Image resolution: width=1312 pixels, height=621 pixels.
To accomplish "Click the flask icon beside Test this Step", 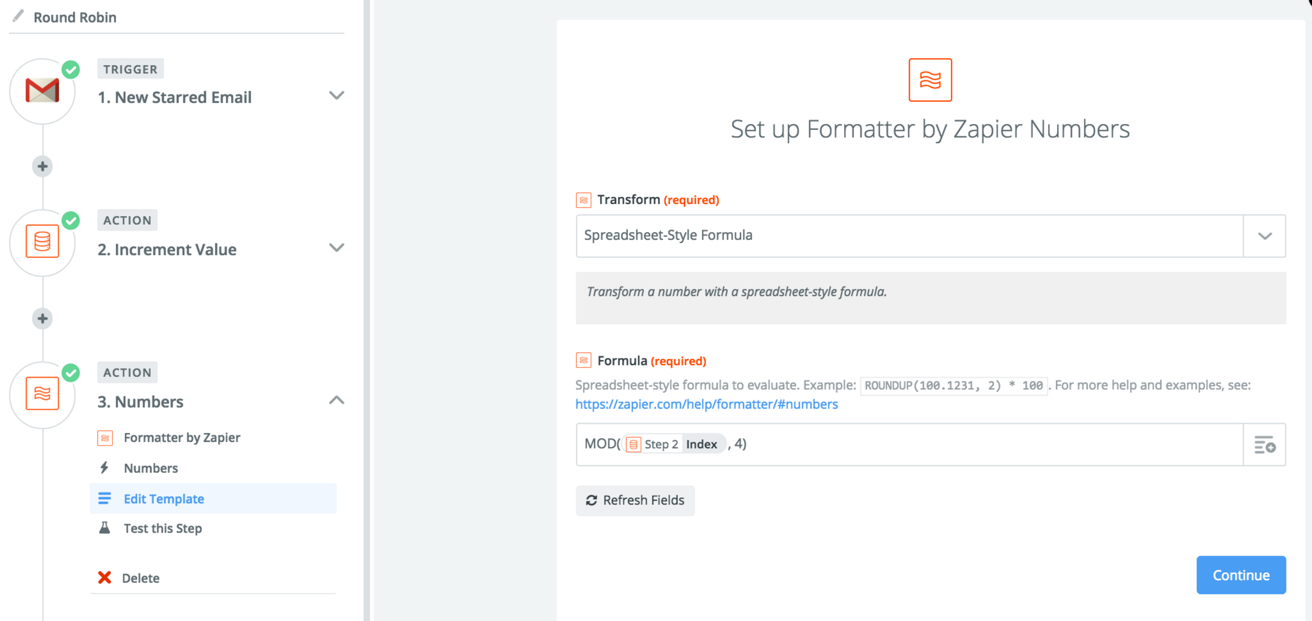I will (104, 527).
